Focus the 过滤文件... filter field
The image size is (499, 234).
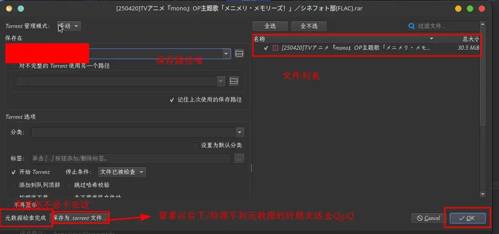[x=442, y=26]
